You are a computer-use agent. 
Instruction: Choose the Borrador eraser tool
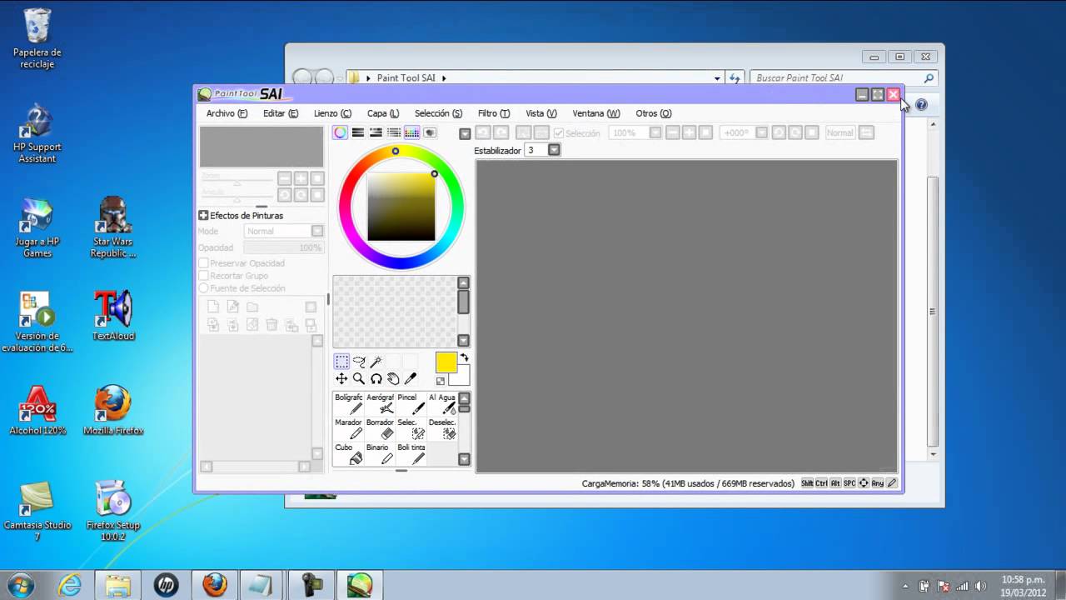(380, 428)
